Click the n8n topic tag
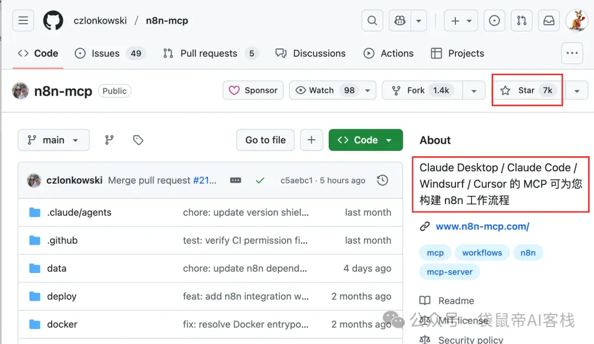The image size is (594, 344). (527, 253)
